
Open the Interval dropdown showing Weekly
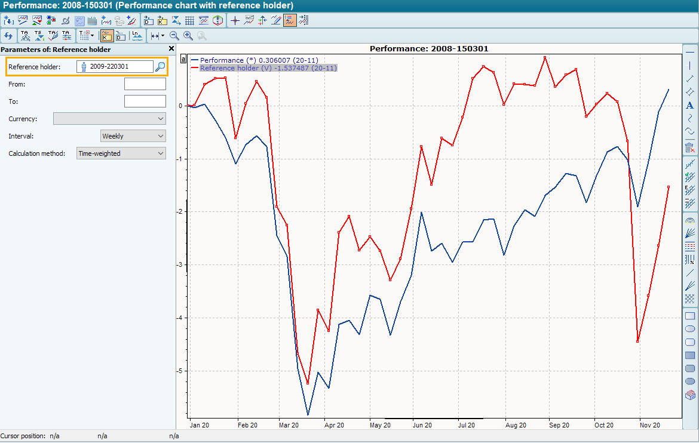pos(133,136)
